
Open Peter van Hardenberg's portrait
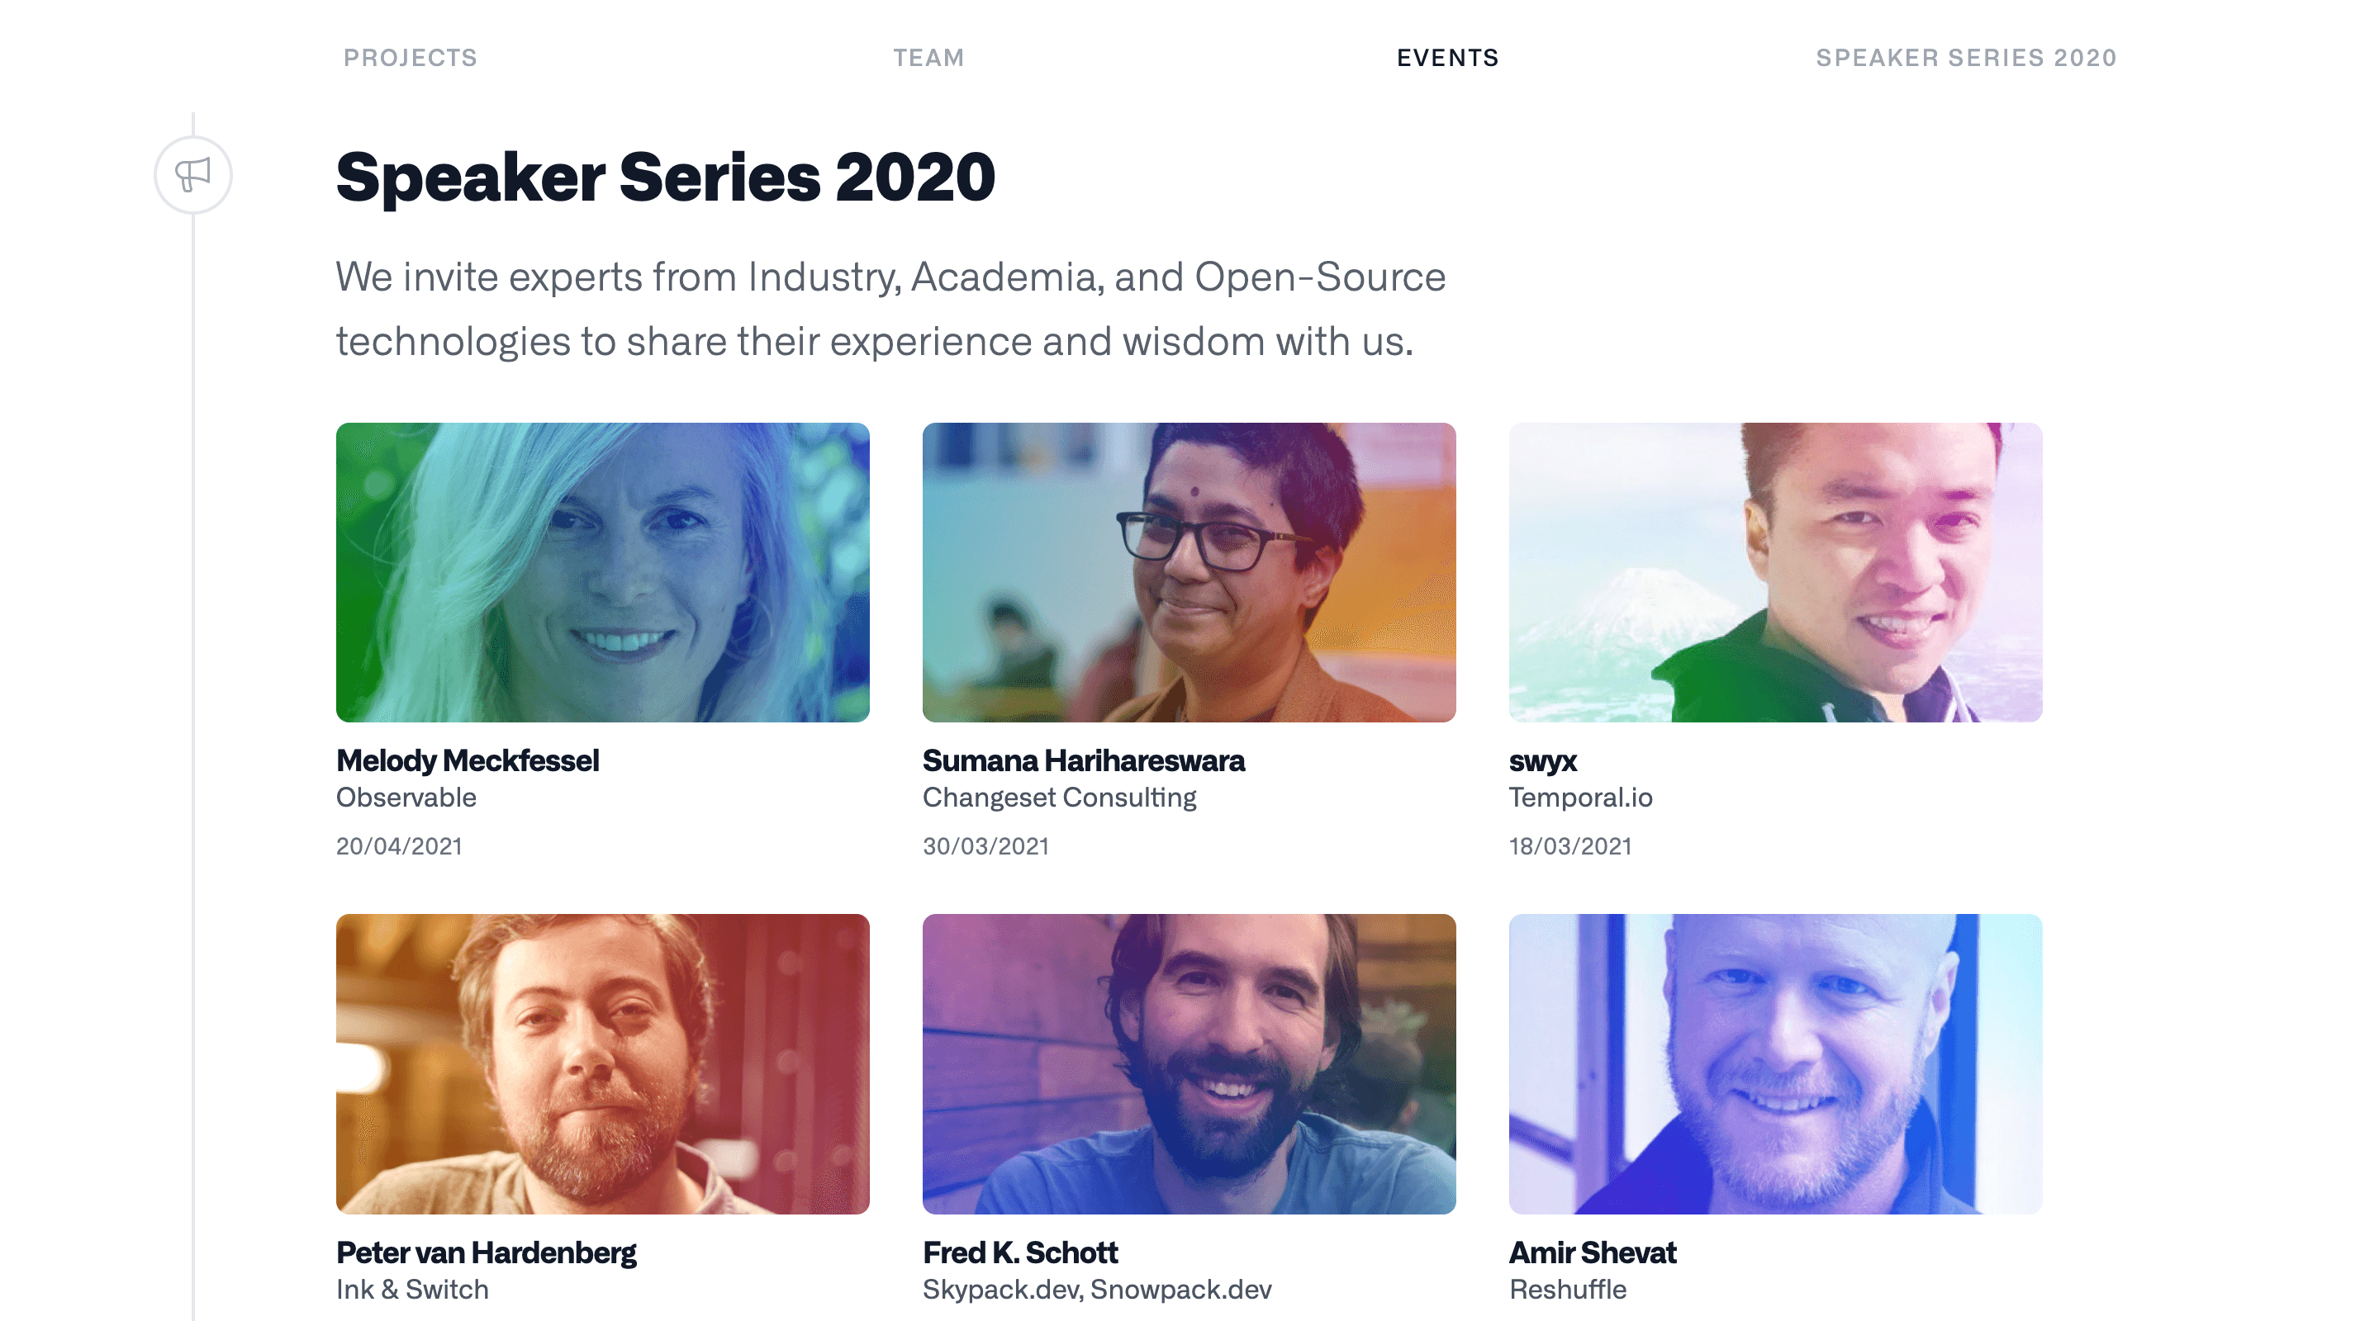coord(602,1066)
